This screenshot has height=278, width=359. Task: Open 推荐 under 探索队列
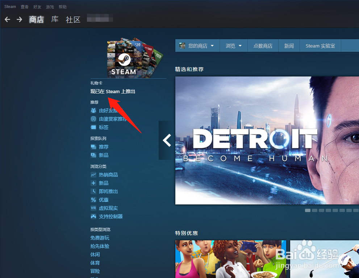[x=104, y=147]
